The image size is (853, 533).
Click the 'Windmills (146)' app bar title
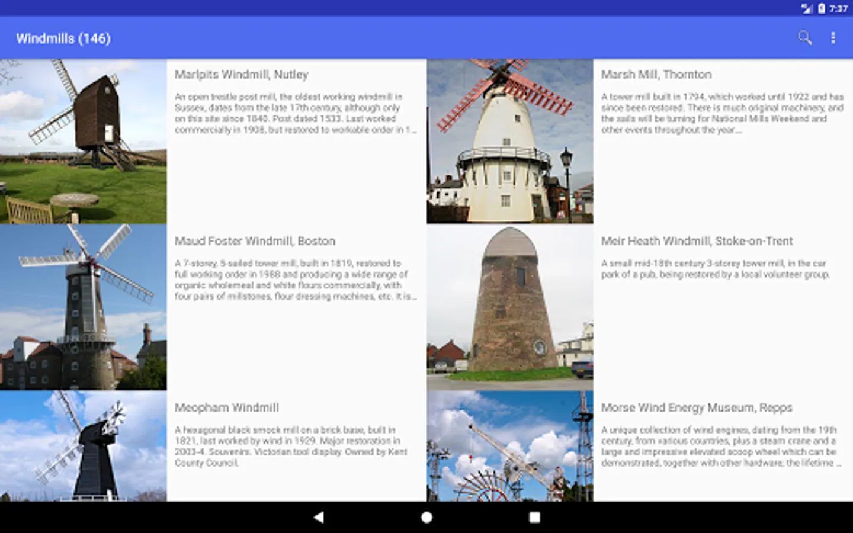pyautogui.click(x=63, y=38)
